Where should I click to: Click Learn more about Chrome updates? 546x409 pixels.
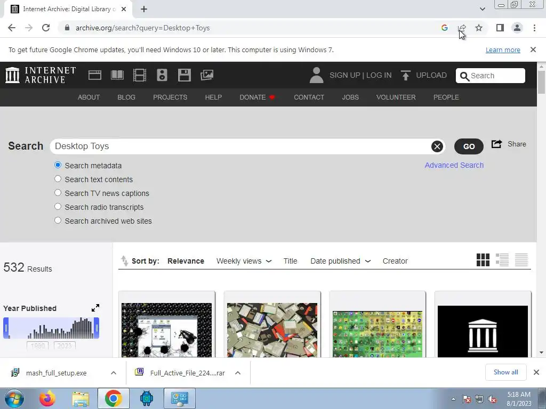click(x=503, y=50)
